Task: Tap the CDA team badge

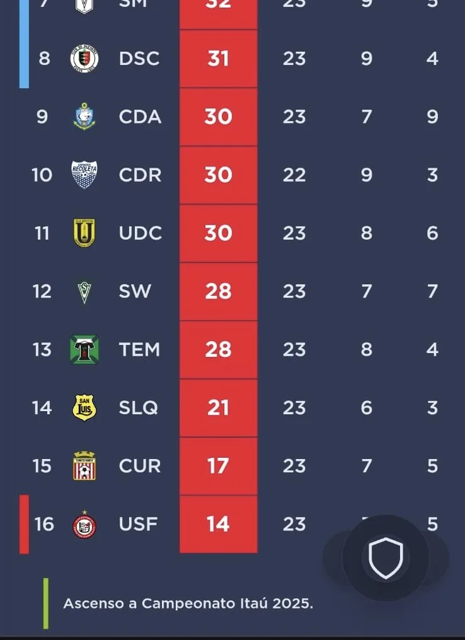Action: click(x=84, y=117)
